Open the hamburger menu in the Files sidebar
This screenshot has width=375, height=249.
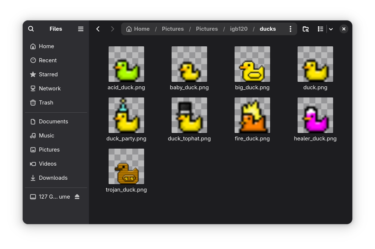coord(80,29)
